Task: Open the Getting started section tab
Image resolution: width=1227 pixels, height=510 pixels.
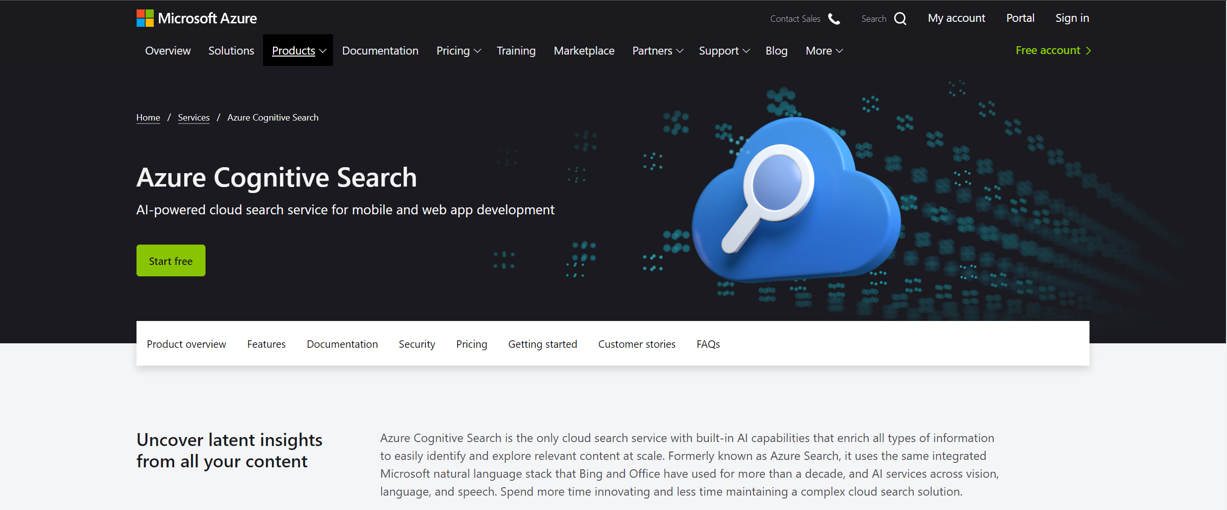Action: 543,344
